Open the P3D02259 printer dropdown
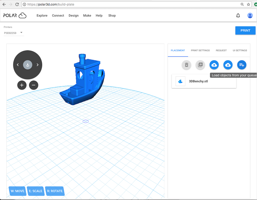The image size is (257, 200). click(x=14, y=33)
